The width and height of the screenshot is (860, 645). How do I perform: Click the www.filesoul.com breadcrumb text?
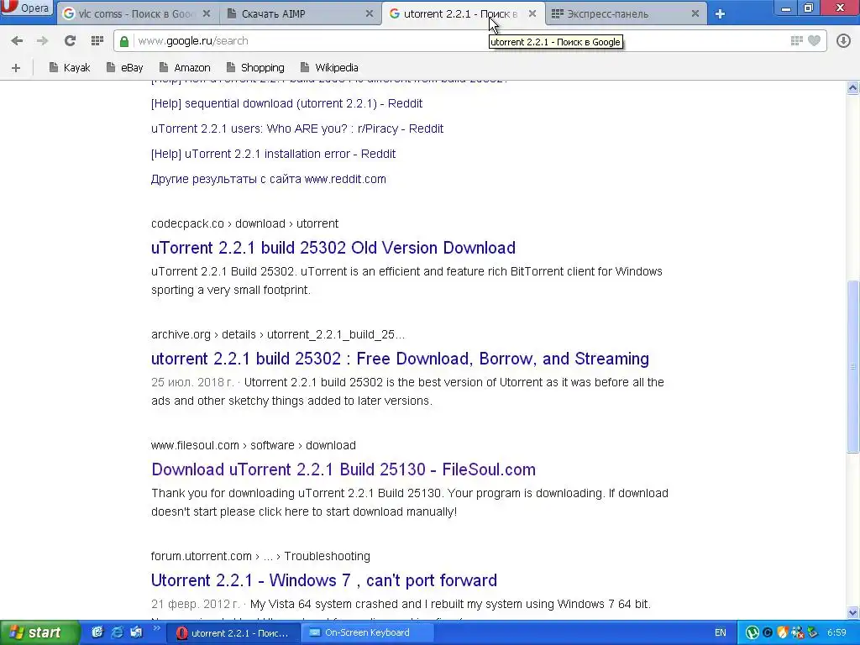coord(254,445)
